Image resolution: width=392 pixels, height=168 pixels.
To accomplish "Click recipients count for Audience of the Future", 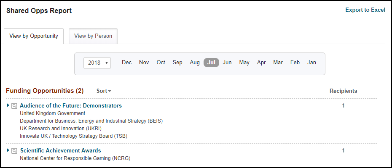I will pyautogui.click(x=343, y=106).
